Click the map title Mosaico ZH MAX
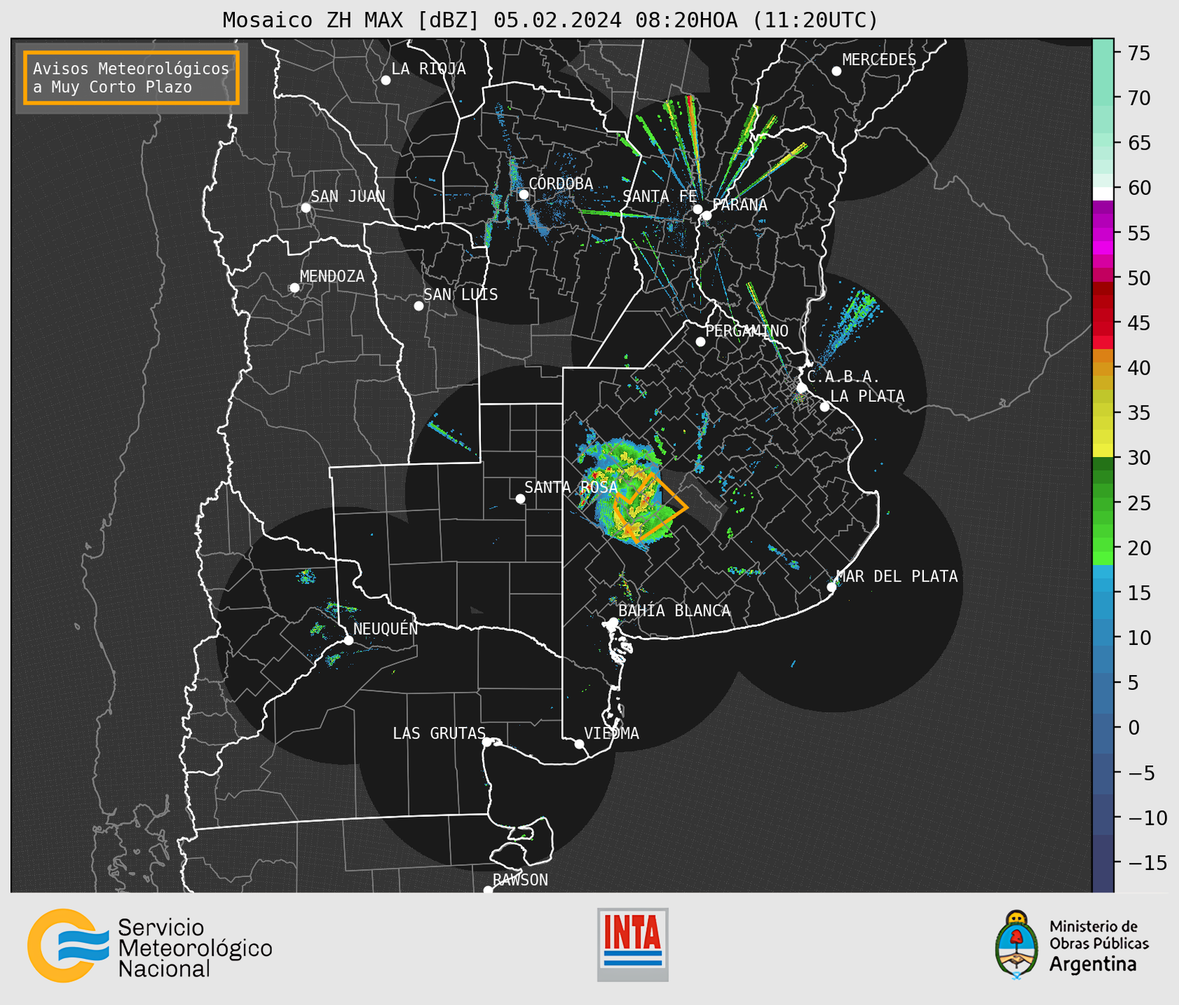The height and width of the screenshot is (1005, 1179). pos(550,20)
